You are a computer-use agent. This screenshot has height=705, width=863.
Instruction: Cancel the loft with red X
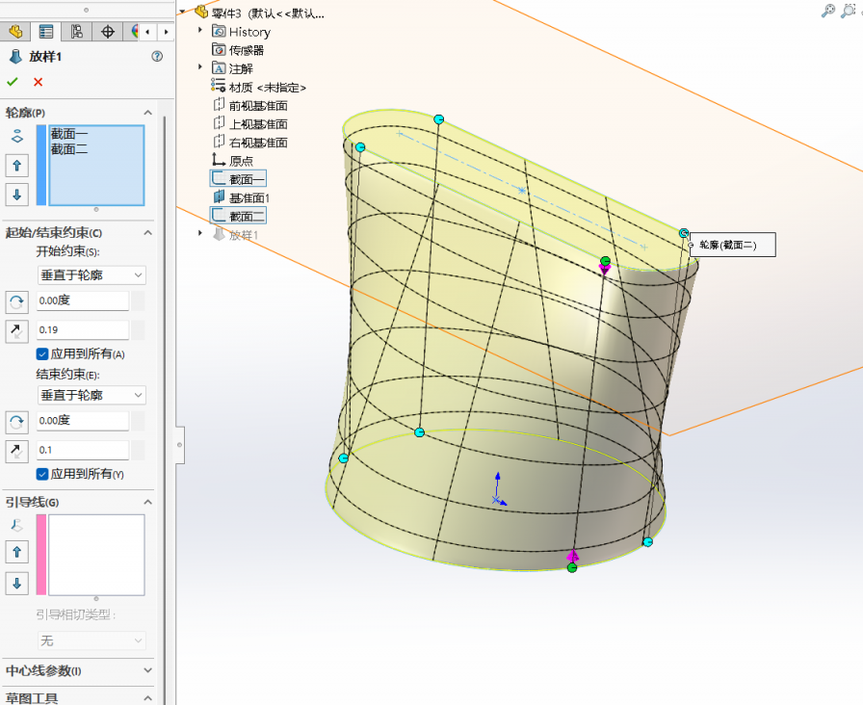click(38, 83)
